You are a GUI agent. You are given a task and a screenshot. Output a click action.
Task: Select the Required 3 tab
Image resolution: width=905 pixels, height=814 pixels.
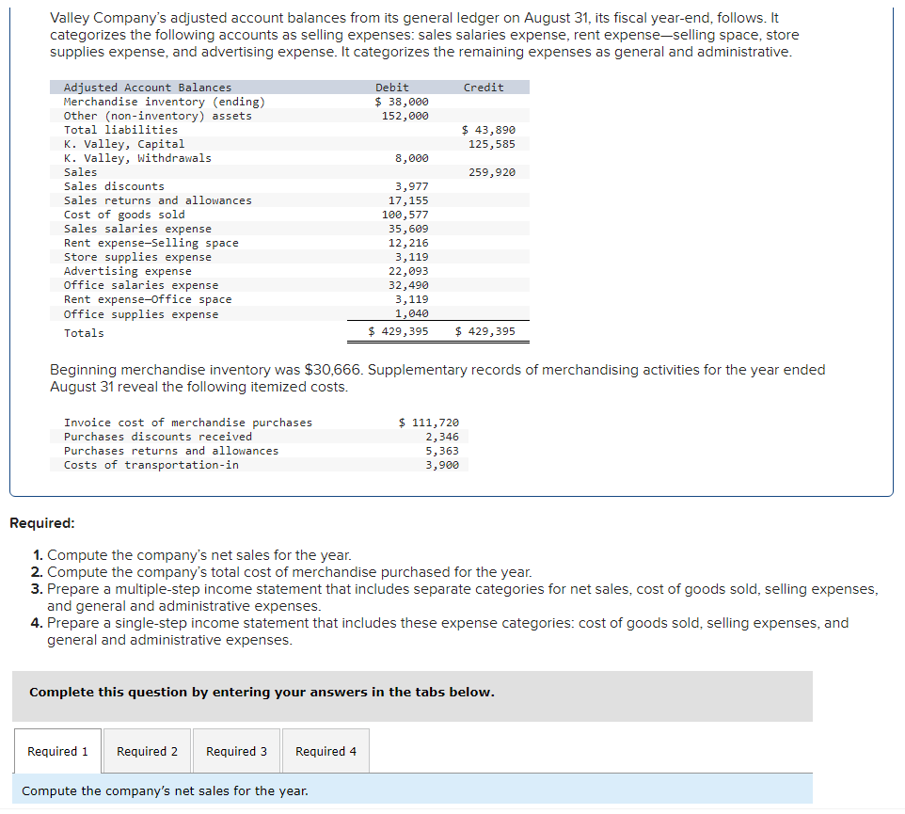coord(236,751)
